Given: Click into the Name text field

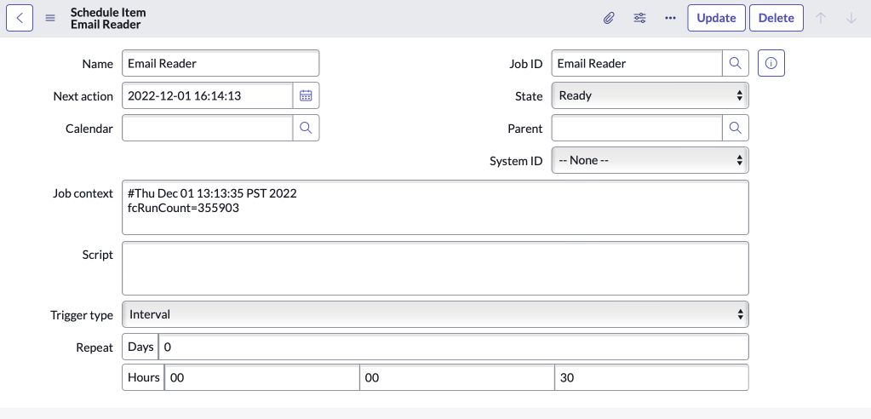Looking at the screenshot, I should pos(221,64).
